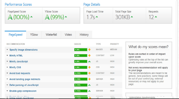Open the Defer parsing of JavaScript link
179x99 pixels.
(24, 85)
